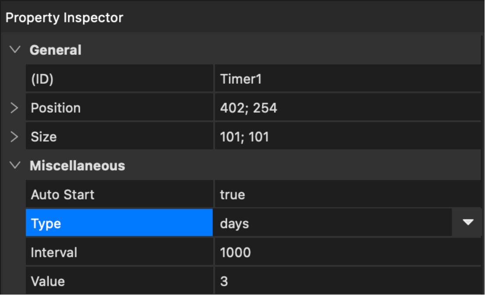Click the Timer1 ID value field
Image resolution: width=485 pixels, height=295 pixels.
coord(347,79)
